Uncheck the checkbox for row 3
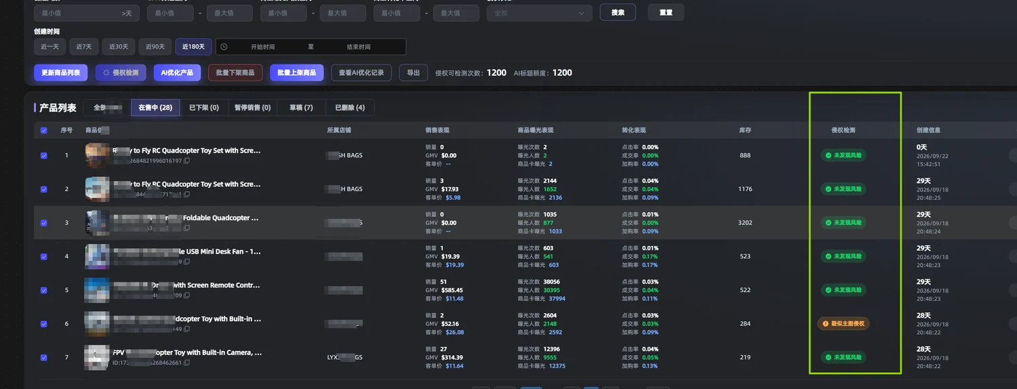This screenshot has height=389, width=1017. (44, 222)
